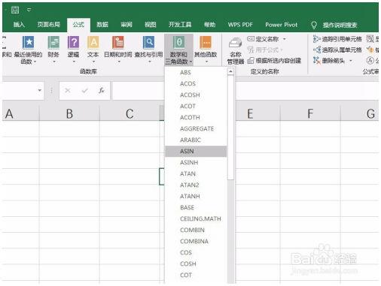Switch to the Data (数据) tab
The height and width of the screenshot is (286, 381).
click(x=102, y=25)
